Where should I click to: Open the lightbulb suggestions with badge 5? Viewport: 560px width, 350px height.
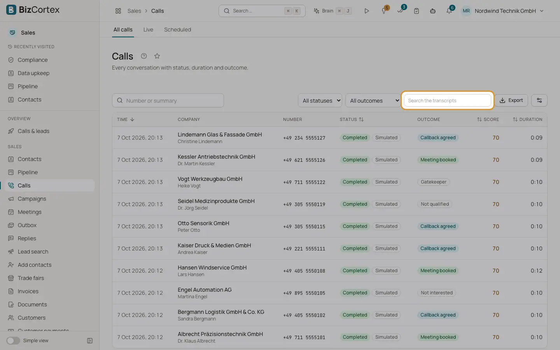[384, 11]
